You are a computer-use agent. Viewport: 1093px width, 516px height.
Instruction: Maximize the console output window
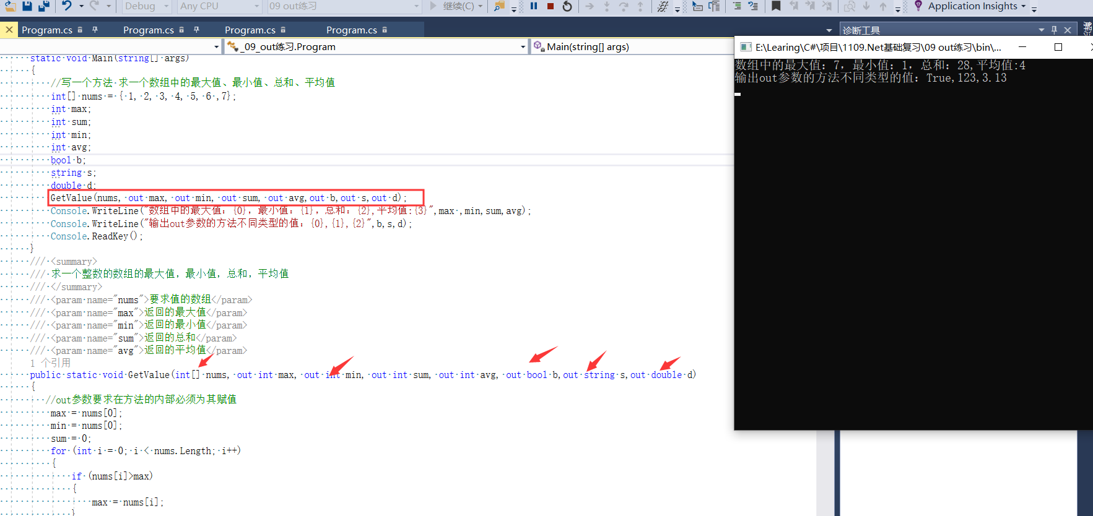1058,47
